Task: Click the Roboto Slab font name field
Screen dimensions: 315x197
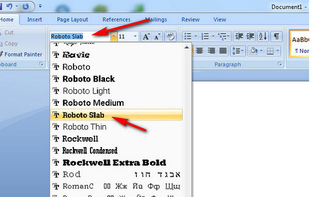Action: point(80,36)
